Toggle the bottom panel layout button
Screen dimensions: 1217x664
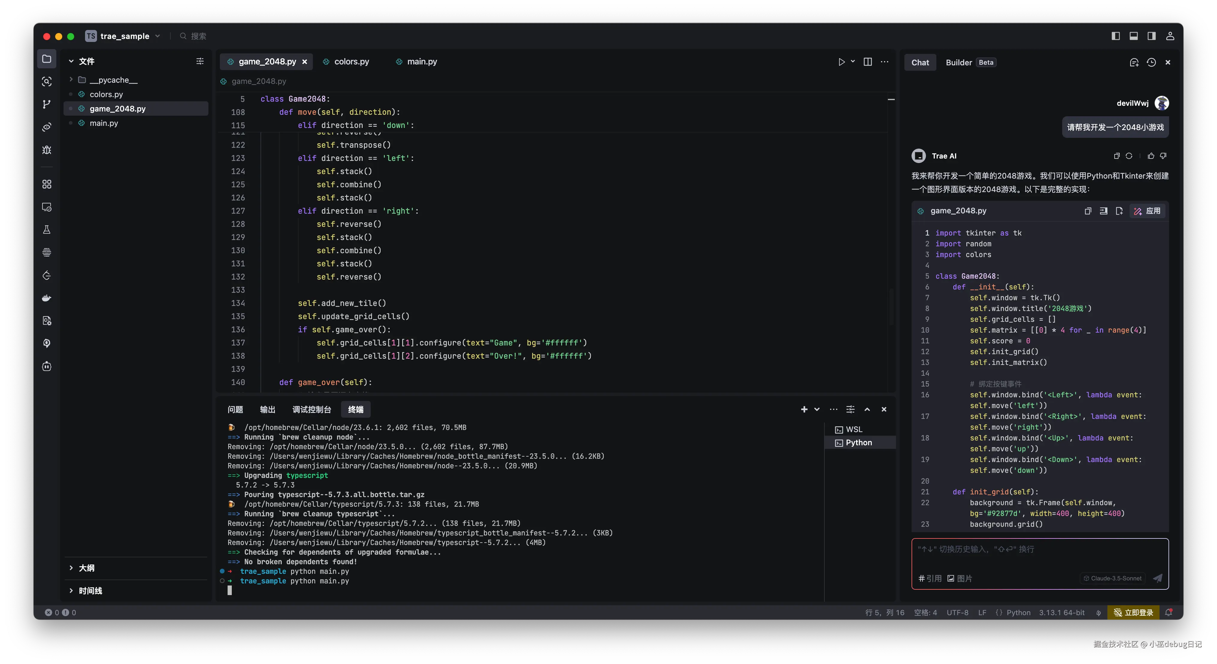1133,36
